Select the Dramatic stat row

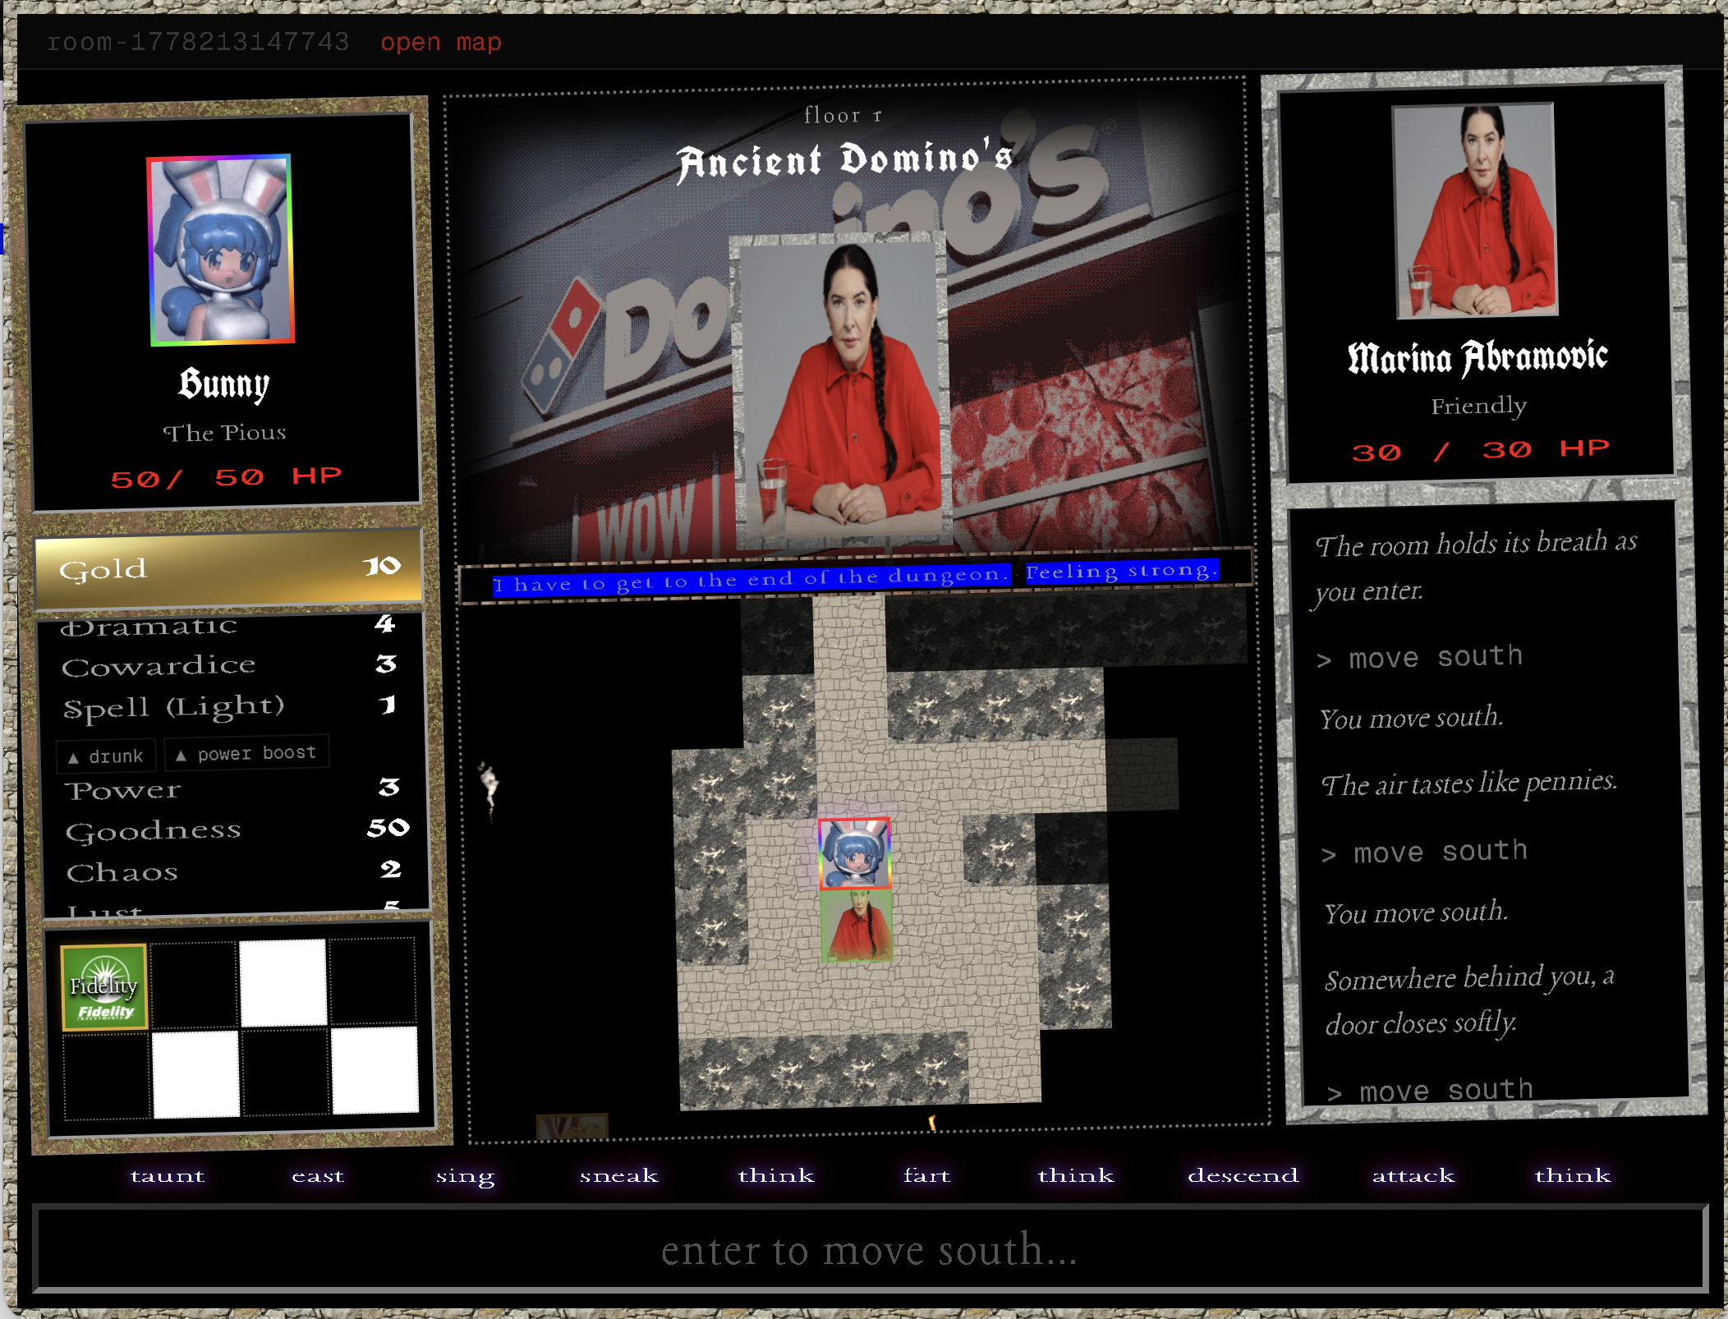point(228,626)
